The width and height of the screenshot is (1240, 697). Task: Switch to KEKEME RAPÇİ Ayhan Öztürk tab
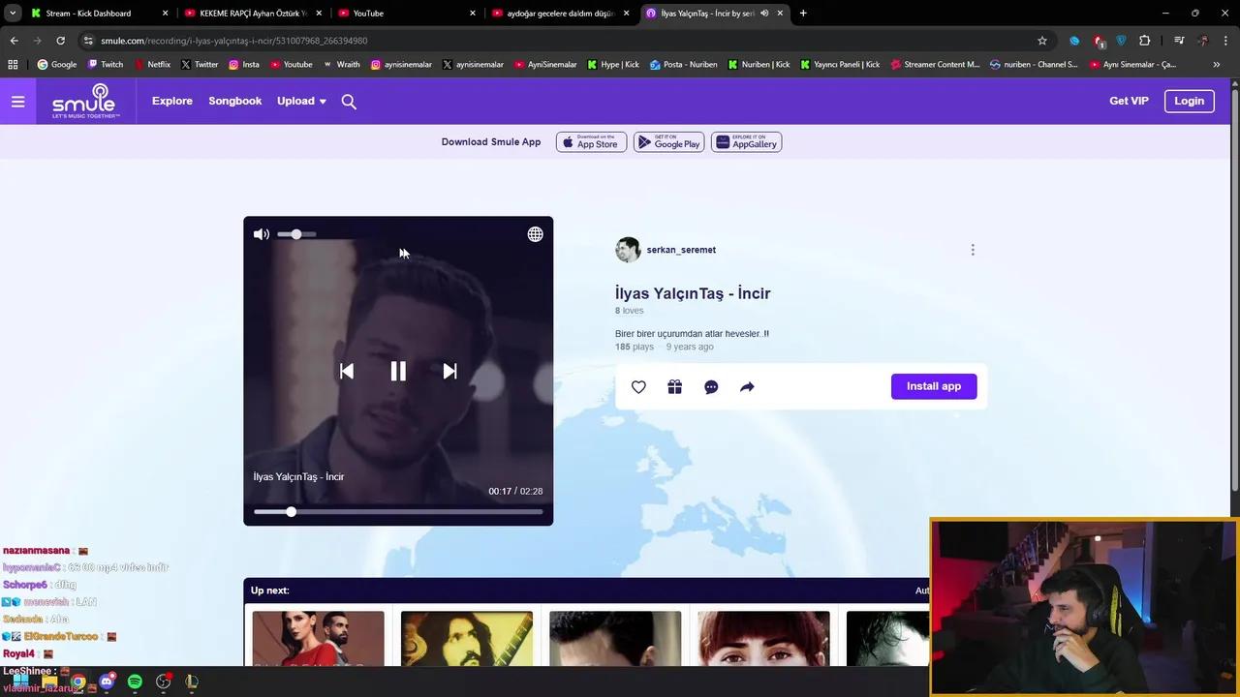point(254,14)
